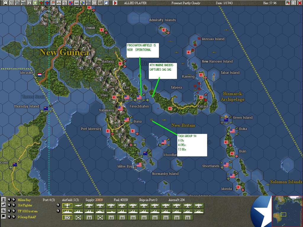Click left arrow next to TF 1010 is at sea

point(9,211)
